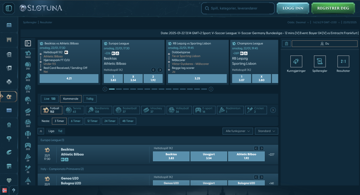Open the GMT +2:00 timezone dropdown

[326, 22]
